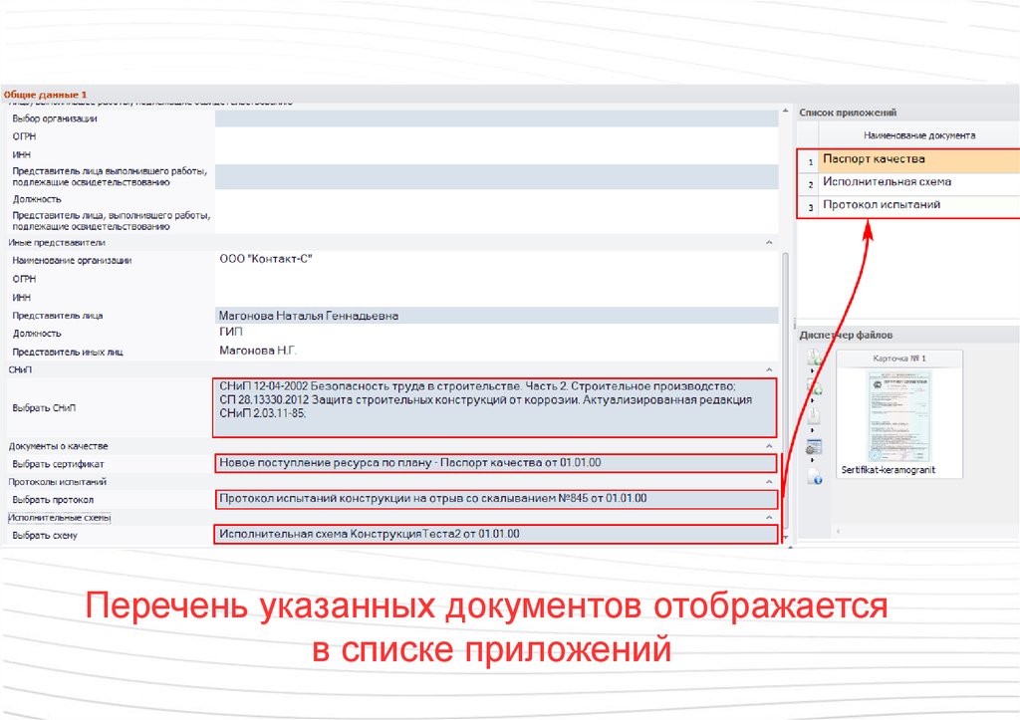This screenshot has width=1020, height=720.
Task: Click Наименование документа column header
Action: point(918,134)
